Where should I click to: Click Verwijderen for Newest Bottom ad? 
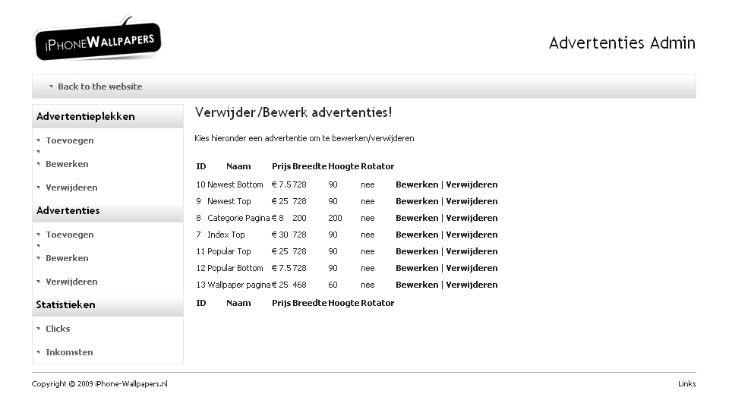pos(472,184)
